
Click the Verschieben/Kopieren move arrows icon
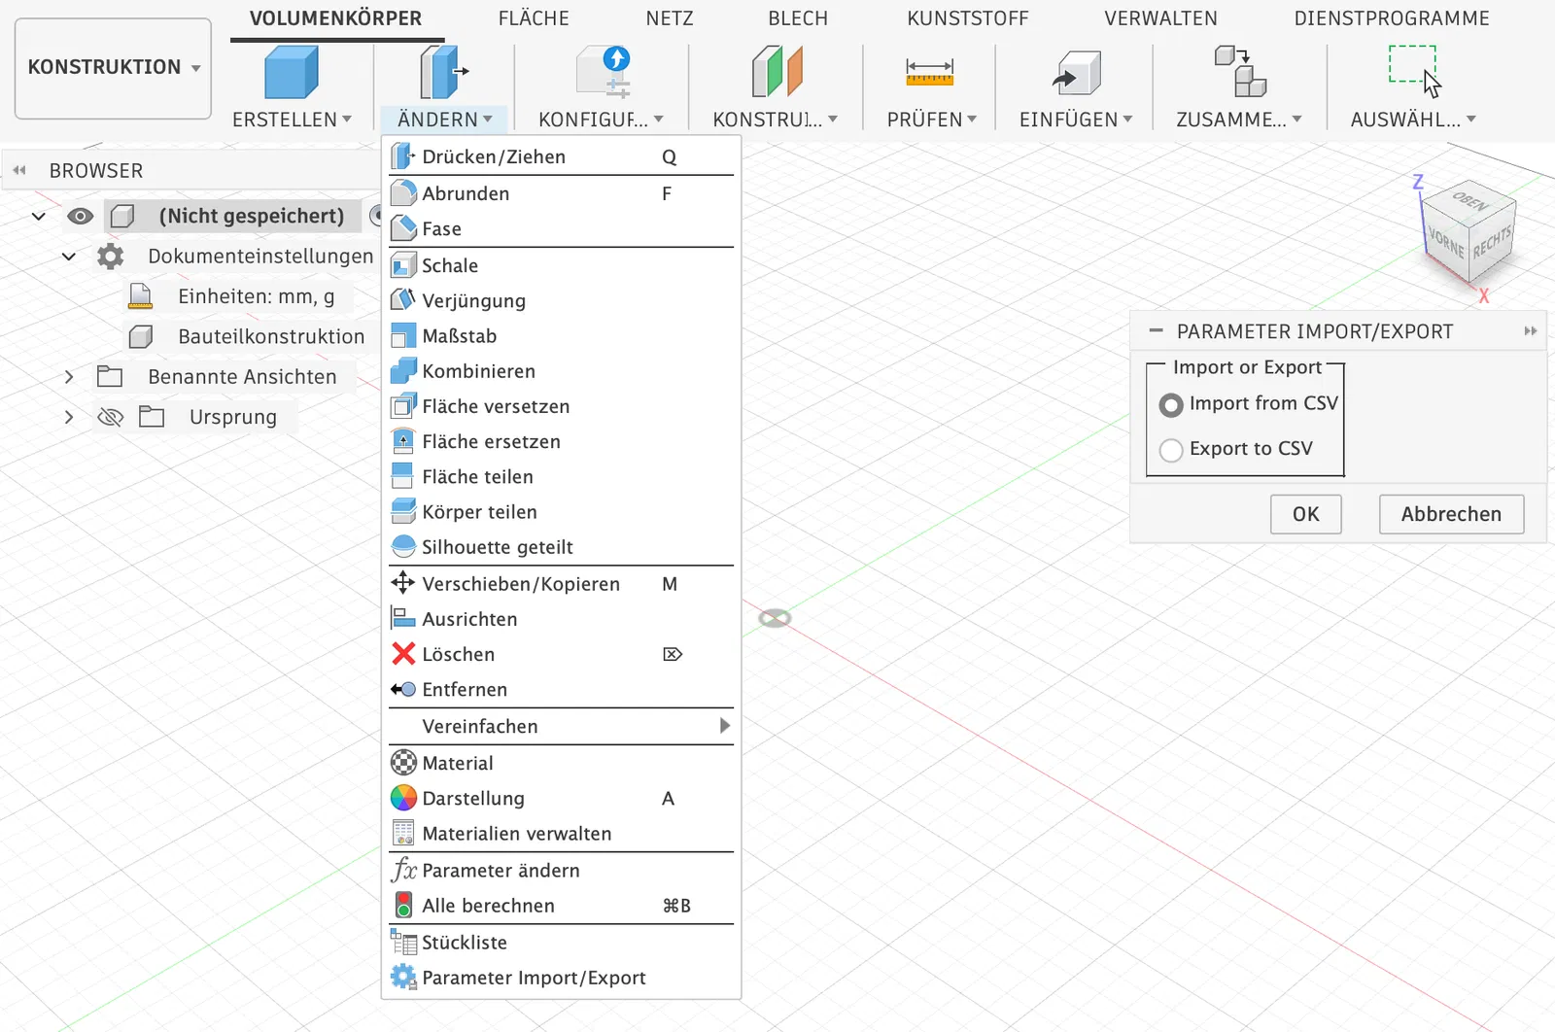pos(403,583)
